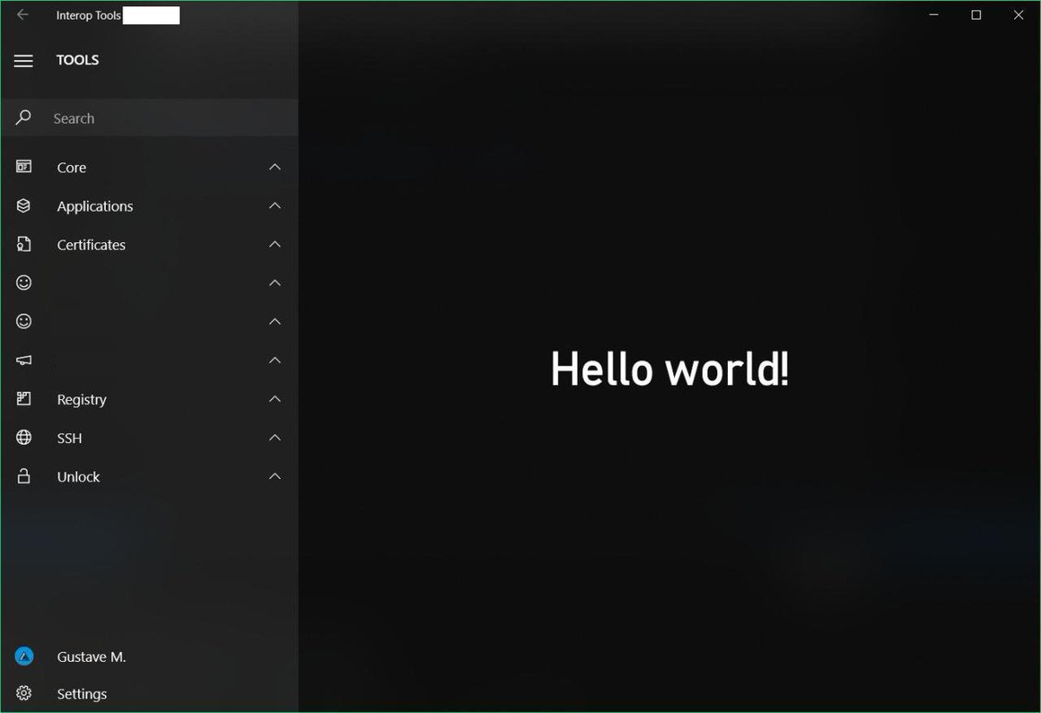Open the Settings entry label
1041x713 pixels.
click(x=82, y=695)
